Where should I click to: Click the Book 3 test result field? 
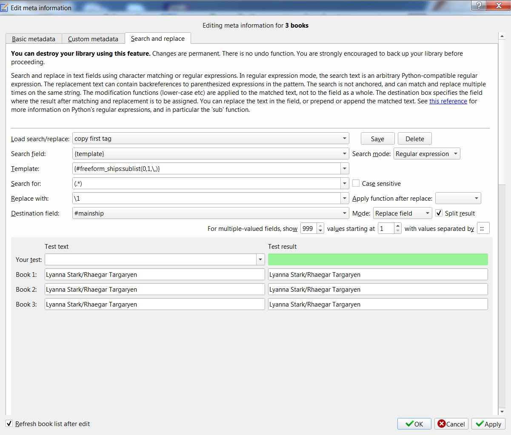tap(378, 304)
